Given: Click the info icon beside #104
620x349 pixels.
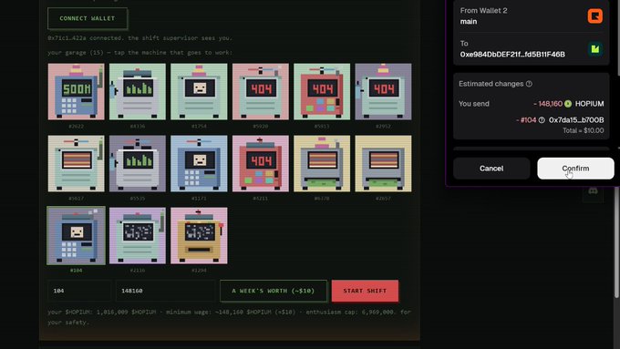Looking at the screenshot, I should pos(542,120).
